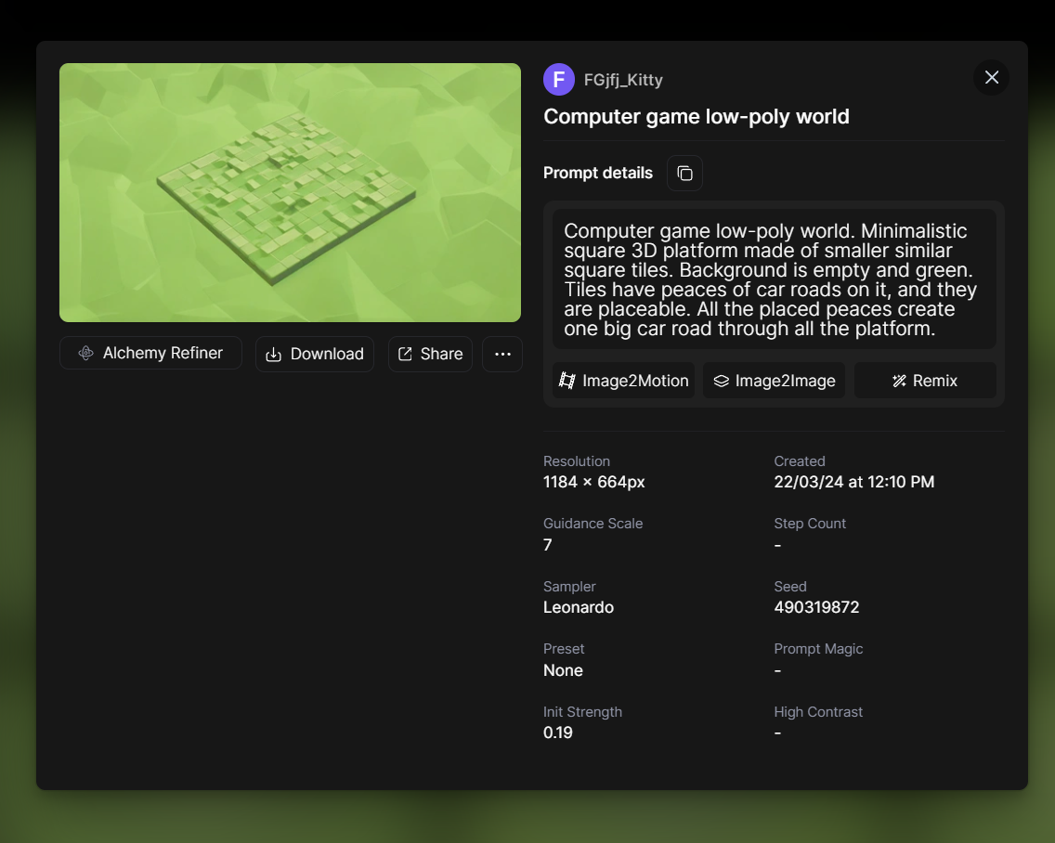This screenshot has width=1055, height=843.
Task: Click the Leonardo sampler value
Action: pyautogui.click(x=579, y=607)
